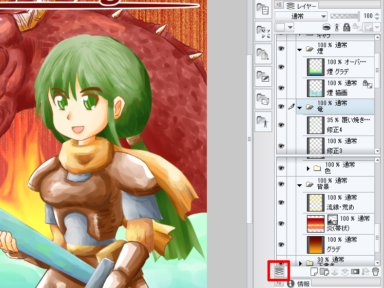
Task: Switch to the 情報 tab
Action: (299, 283)
